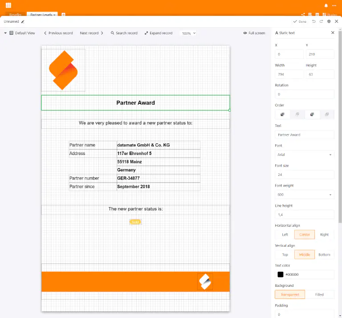The height and width of the screenshot is (318, 342).
Task: Select 'The new partner status is:' text
Action: [135, 209]
